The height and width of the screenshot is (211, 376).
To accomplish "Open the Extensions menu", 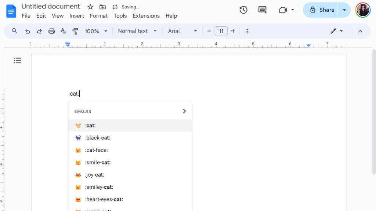I will click(x=146, y=16).
